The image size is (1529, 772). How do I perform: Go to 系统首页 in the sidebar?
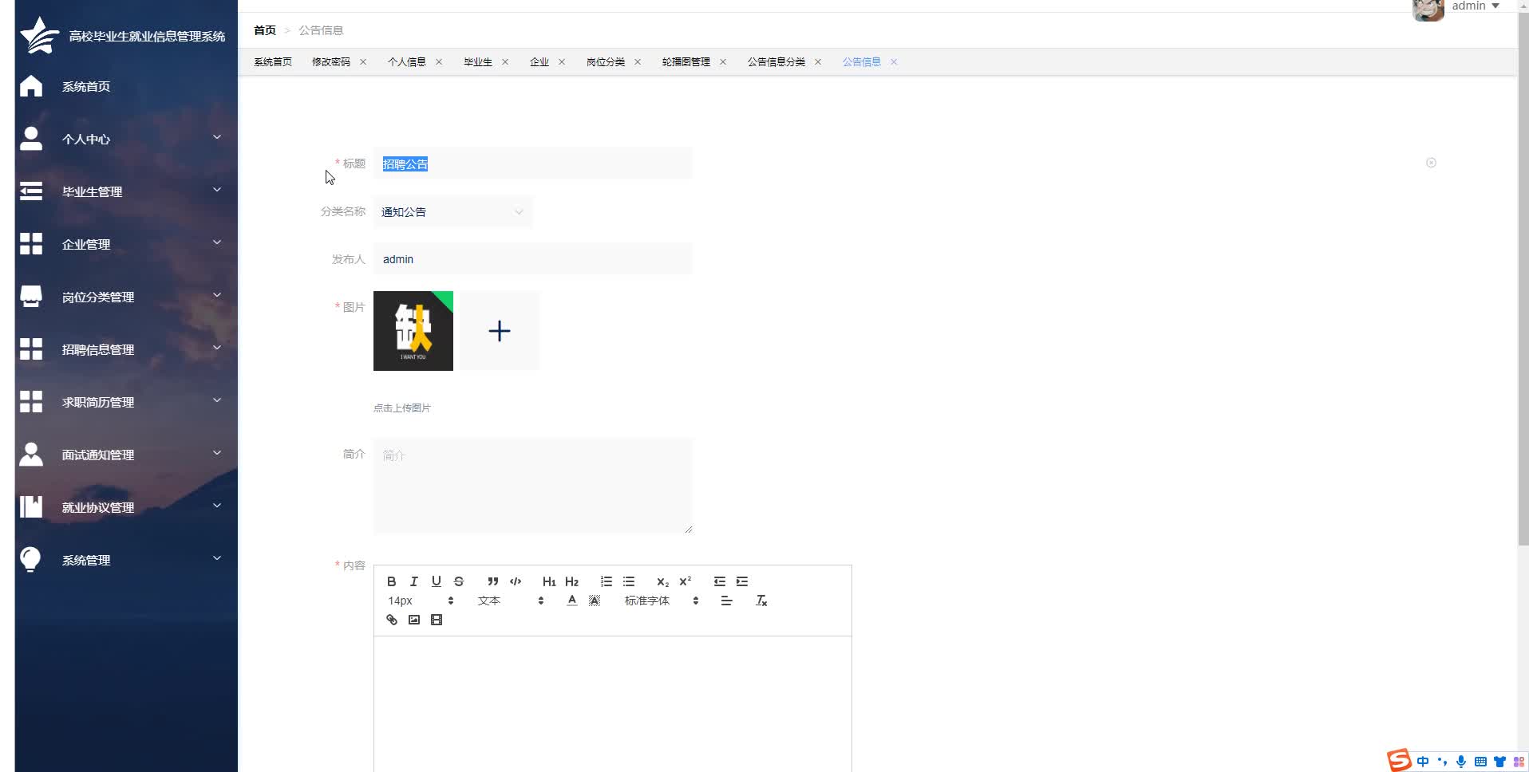point(126,86)
